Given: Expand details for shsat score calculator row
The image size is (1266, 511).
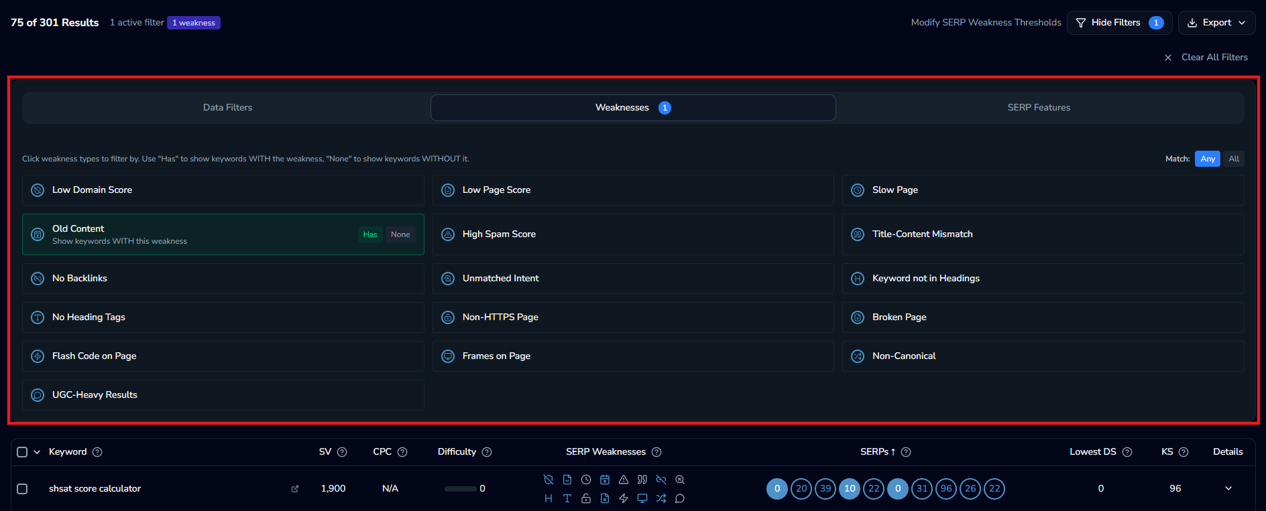Looking at the screenshot, I should click(x=1228, y=488).
